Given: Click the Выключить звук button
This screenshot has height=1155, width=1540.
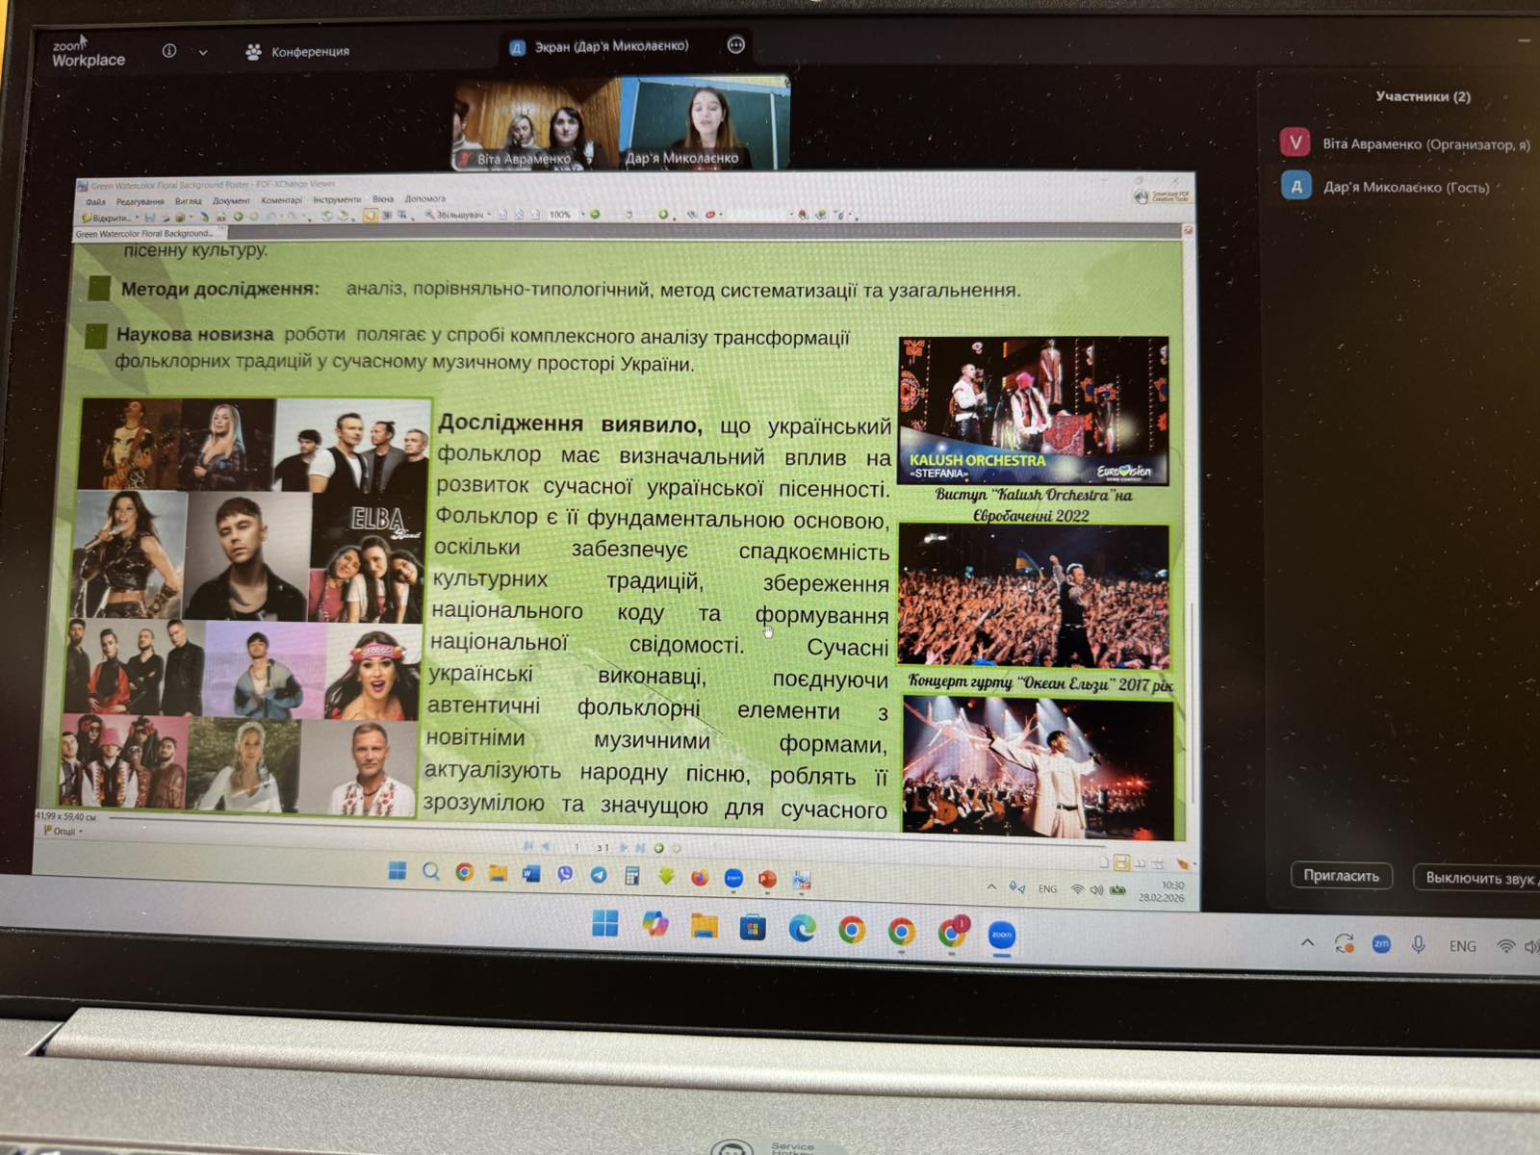Looking at the screenshot, I should coord(1478,878).
